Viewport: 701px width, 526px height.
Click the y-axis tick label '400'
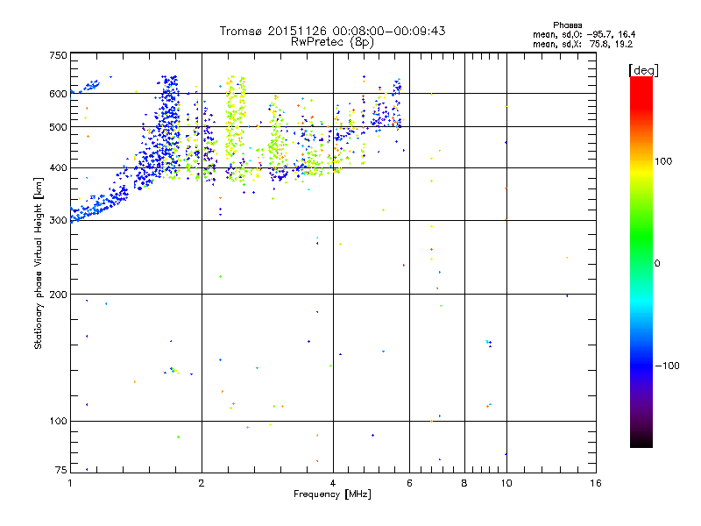(x=58, y=168)
